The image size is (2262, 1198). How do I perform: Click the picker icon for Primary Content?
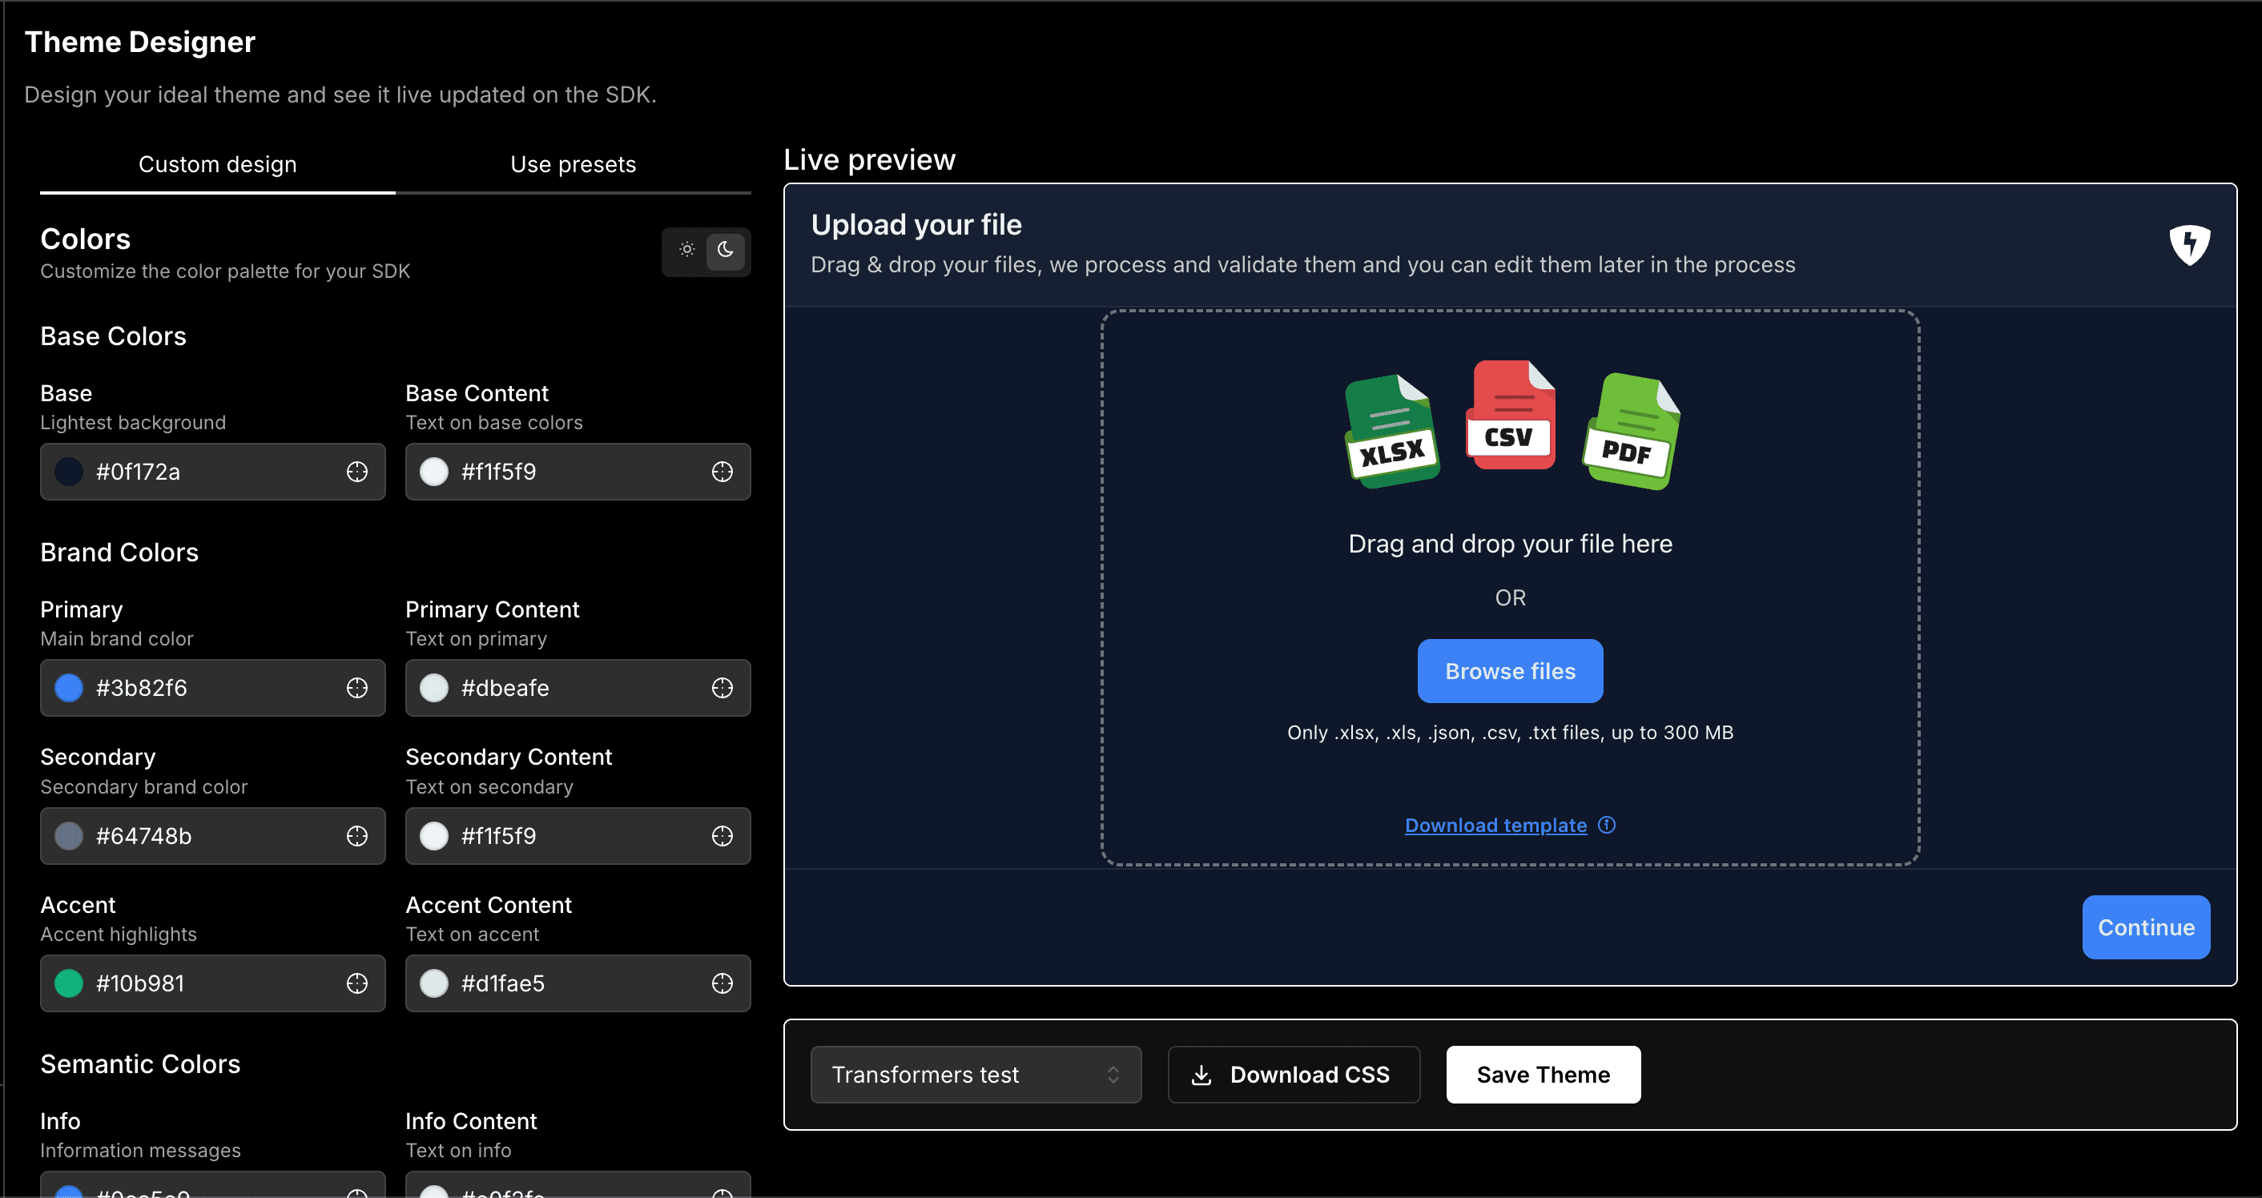coord(722,688)
